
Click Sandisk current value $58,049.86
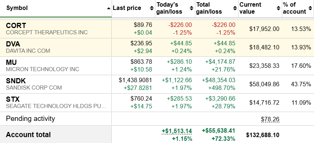point(264,84)
